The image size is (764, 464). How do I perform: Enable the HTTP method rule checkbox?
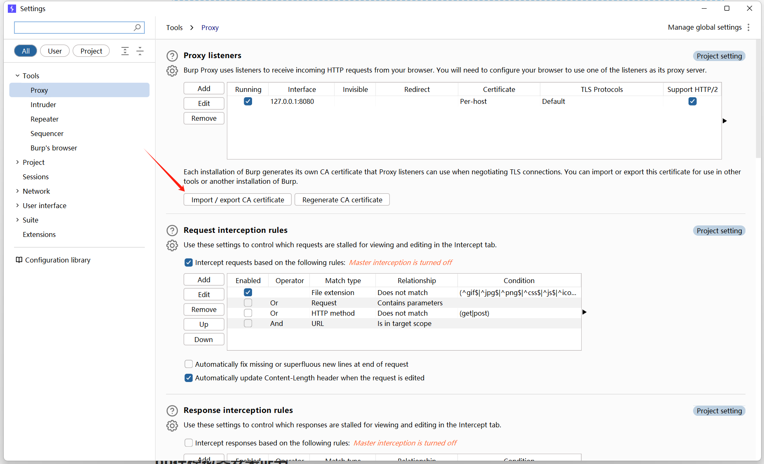tap(248, 313)
